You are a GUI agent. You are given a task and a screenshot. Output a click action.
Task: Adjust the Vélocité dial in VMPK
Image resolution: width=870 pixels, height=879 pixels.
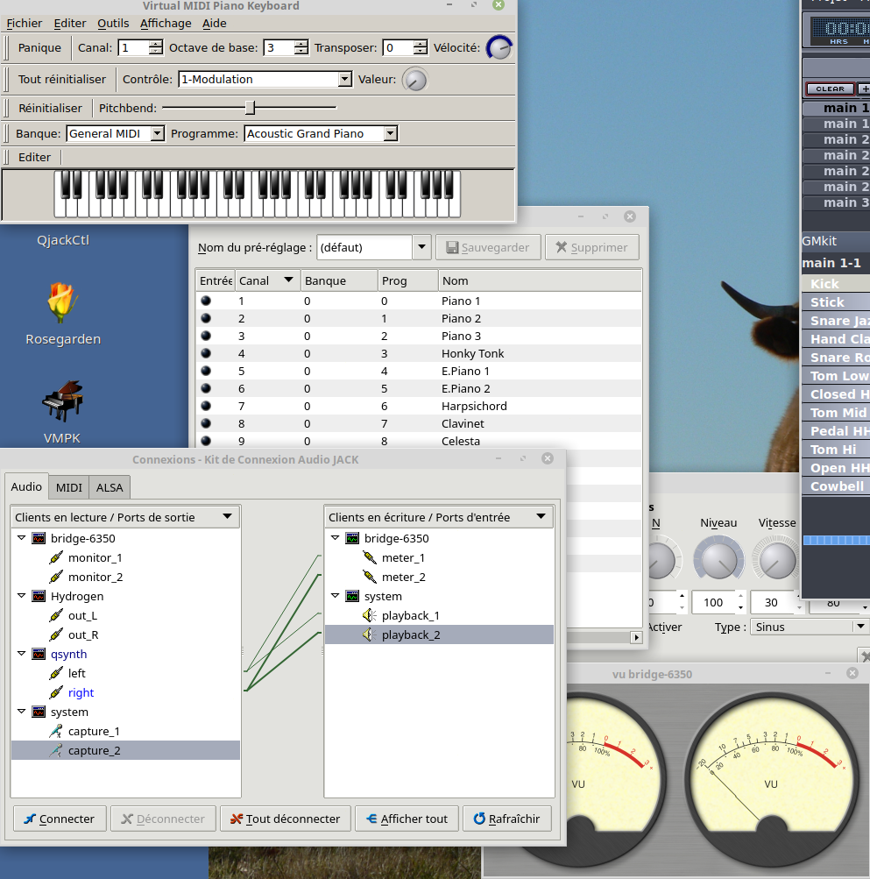coord(499,47)
